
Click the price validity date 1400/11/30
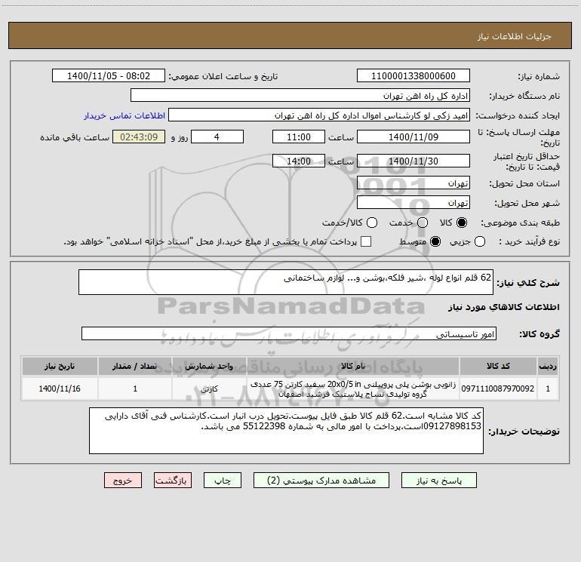click(x=413, y=161)
